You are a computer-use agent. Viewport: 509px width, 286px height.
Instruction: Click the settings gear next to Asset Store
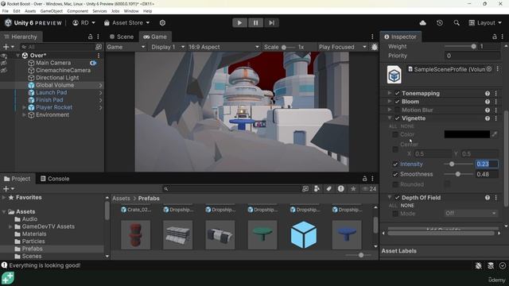[x=162, y=23]
